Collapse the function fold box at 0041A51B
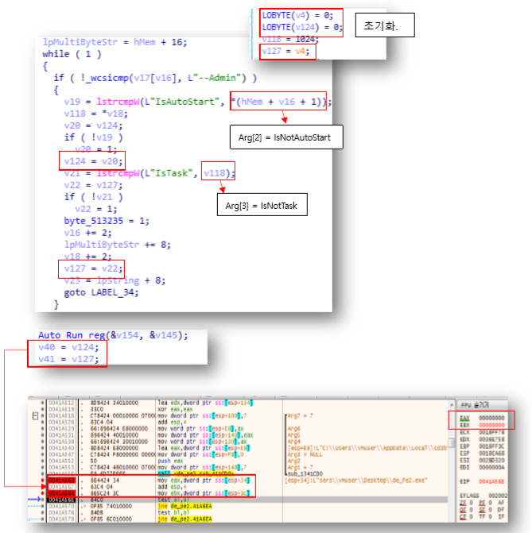Viewport: 532px width, 533px height. tap(35, 415)
